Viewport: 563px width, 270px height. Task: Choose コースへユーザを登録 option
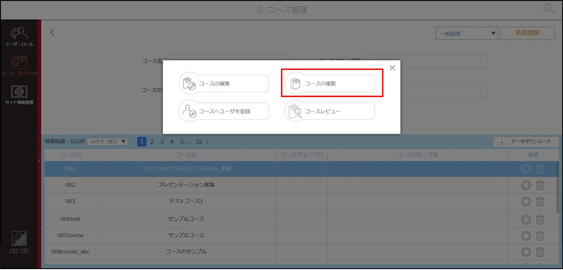pos(224,111)
